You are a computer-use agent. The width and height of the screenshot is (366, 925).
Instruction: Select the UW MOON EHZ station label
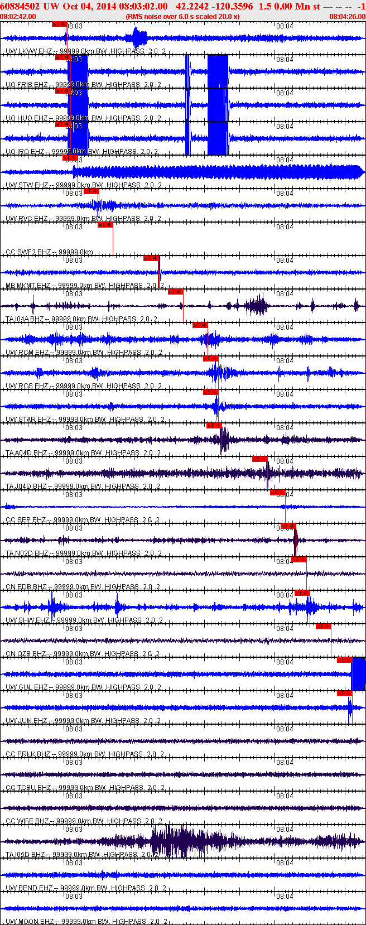(29, 922)
